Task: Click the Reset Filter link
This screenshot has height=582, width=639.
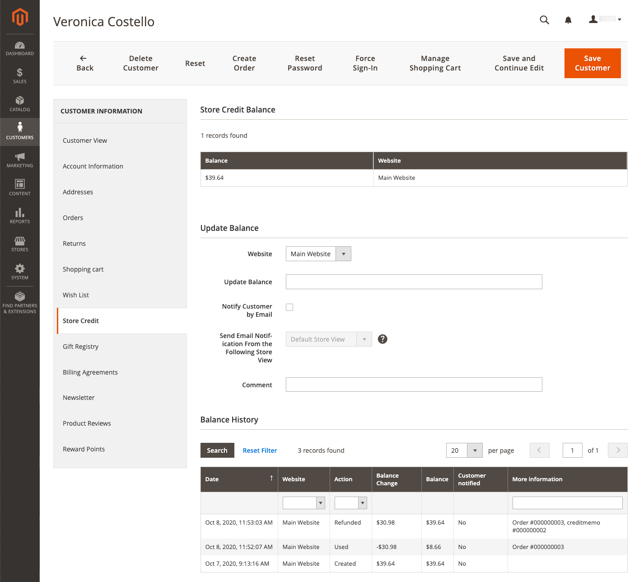Action: click(260, 451)
